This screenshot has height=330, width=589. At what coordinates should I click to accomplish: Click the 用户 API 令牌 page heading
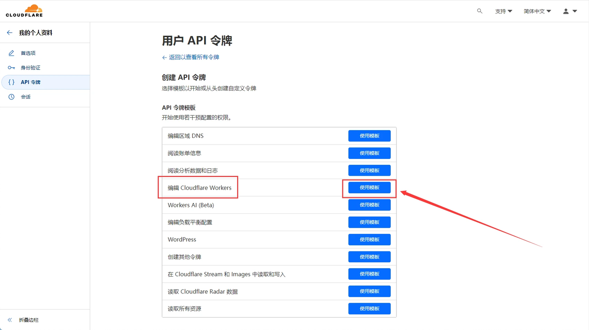(197, 40)
